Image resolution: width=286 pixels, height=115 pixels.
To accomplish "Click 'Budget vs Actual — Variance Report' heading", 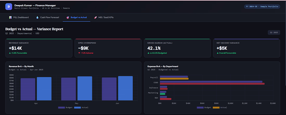I will 34,29.
